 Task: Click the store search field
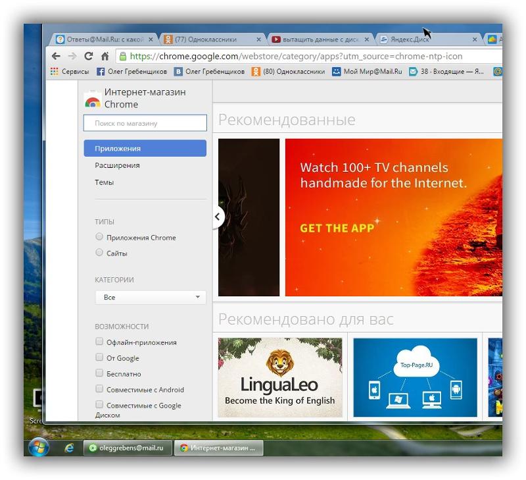click(x=145, y=123)
